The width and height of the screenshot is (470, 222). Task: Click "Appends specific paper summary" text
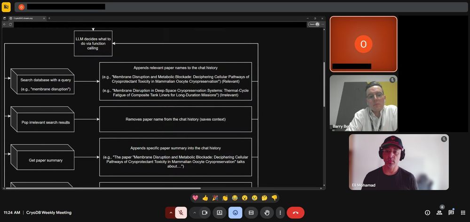(175, 148)
